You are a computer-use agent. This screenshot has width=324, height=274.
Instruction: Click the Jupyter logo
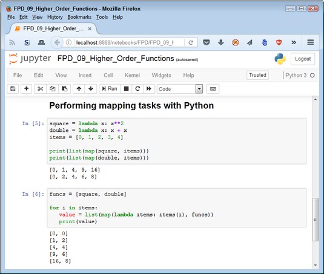click(30, 59)
